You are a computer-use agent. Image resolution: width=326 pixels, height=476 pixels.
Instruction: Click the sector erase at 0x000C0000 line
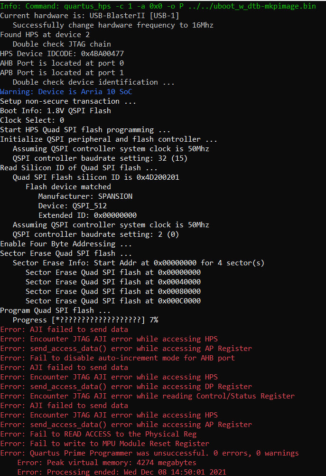(x=113, y=301)
